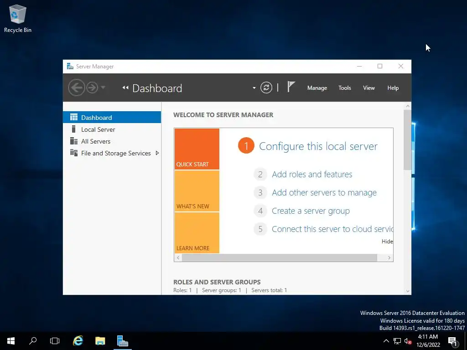Open the notifications flag
The height and width of the screenshot is (350, 467).
tap(291, 87)
